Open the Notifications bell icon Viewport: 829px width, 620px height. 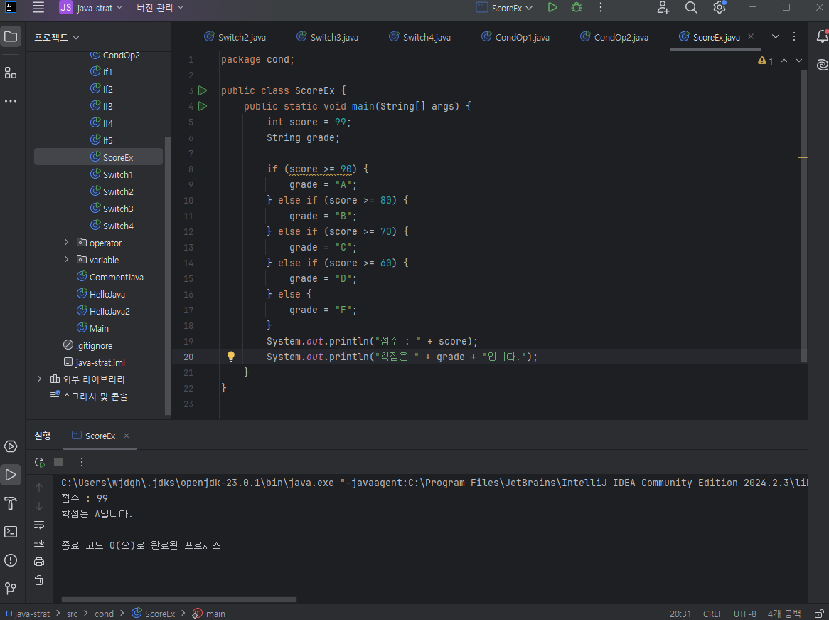tap(823, 36)
